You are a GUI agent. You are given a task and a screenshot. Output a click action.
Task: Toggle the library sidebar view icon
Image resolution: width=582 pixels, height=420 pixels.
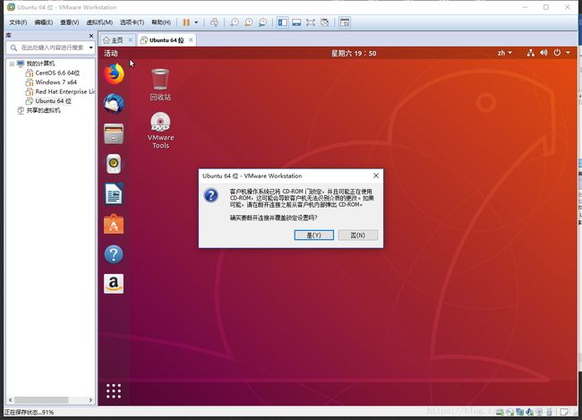(x=282, y=22)
